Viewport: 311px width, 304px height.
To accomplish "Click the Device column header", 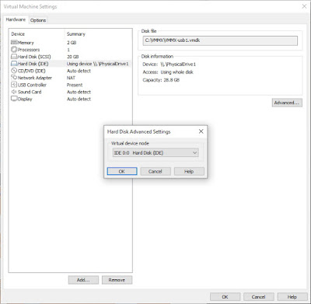I will pos(18,34).
